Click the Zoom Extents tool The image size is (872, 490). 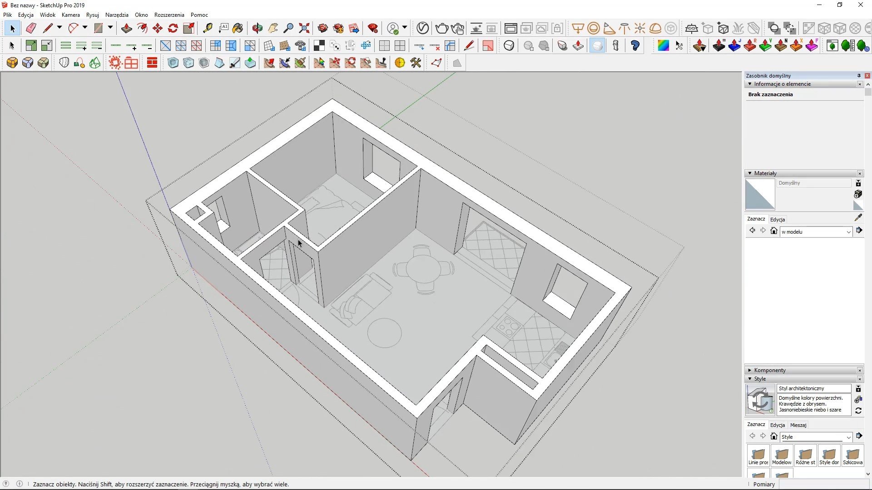pyautogui.click(x=304, y=28)
